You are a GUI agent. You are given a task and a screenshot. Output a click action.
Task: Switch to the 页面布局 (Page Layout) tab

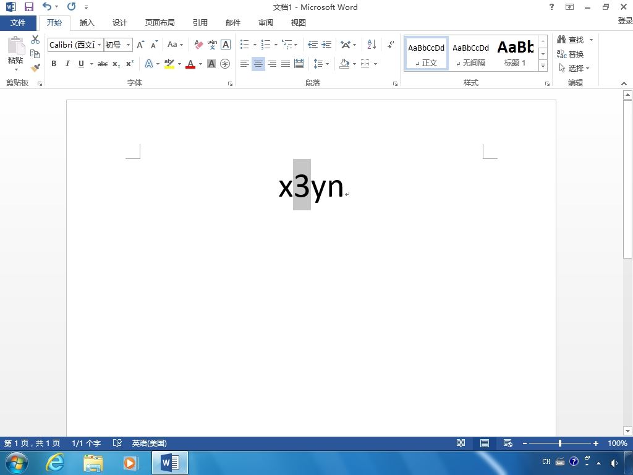pyautogui.click(x=160, y=23)
